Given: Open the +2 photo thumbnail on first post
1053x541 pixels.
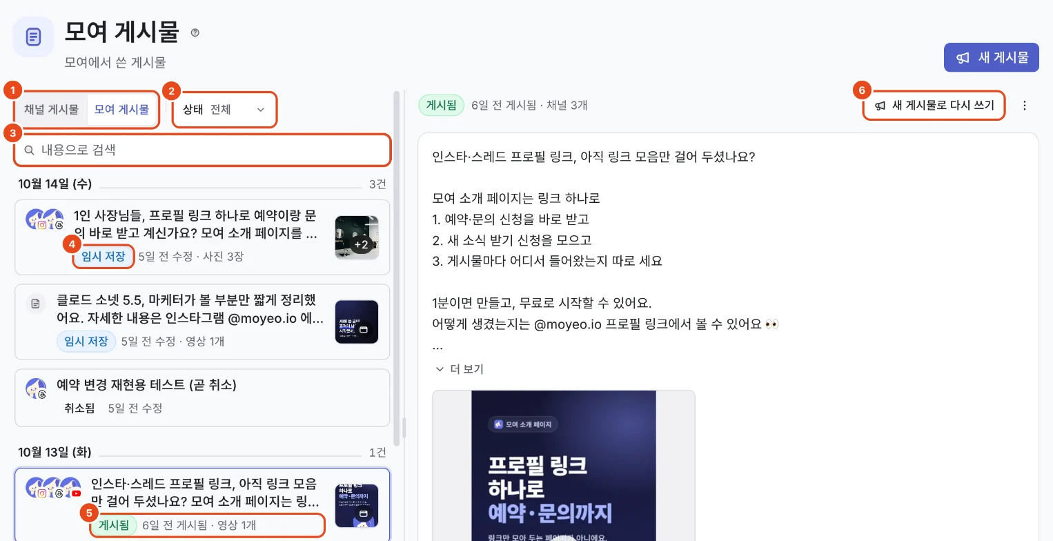Looking at the screenshot, I should pyautogui.click(x=357, y=237).
